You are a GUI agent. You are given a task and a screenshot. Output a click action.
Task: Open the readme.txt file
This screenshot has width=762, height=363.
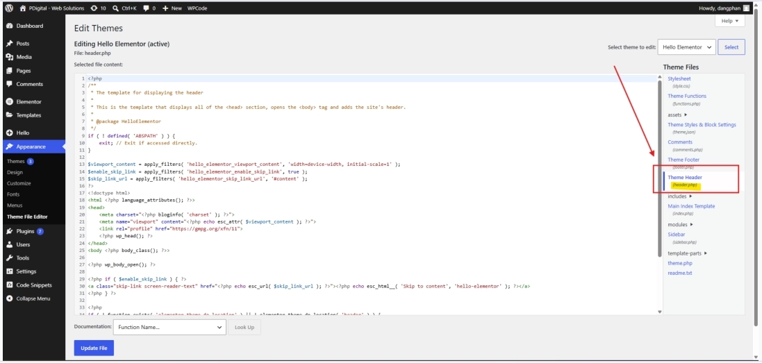tap(680, 273)
